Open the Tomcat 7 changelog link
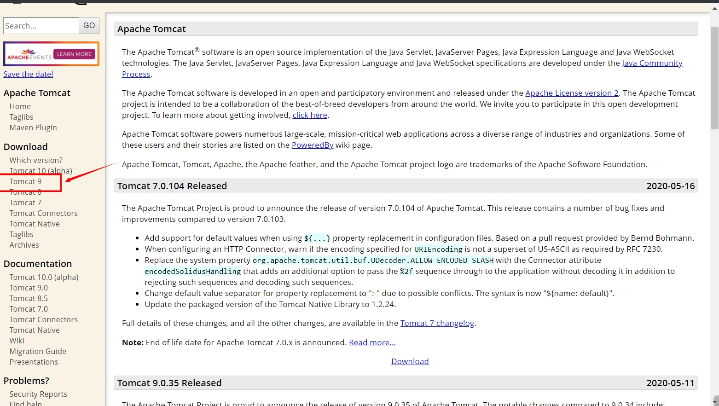Viewport: 719px width, 406px height. coord(437,323)
